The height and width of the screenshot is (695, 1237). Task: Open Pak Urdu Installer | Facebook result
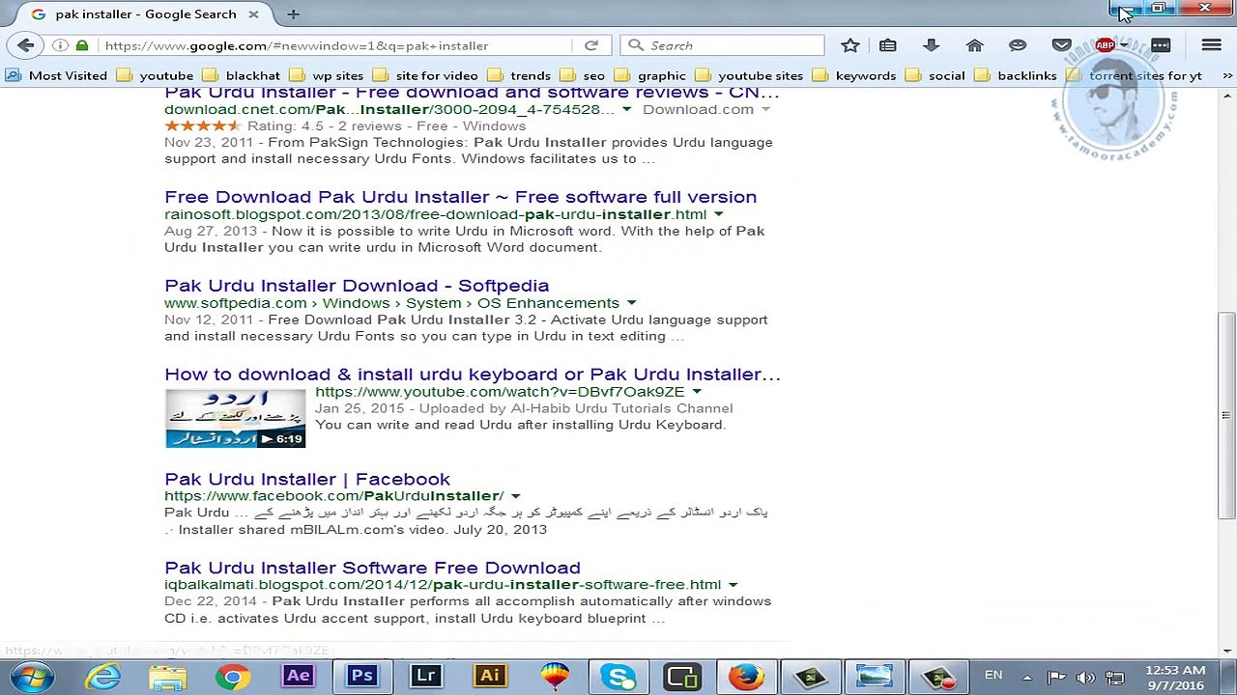coord(307,480)
